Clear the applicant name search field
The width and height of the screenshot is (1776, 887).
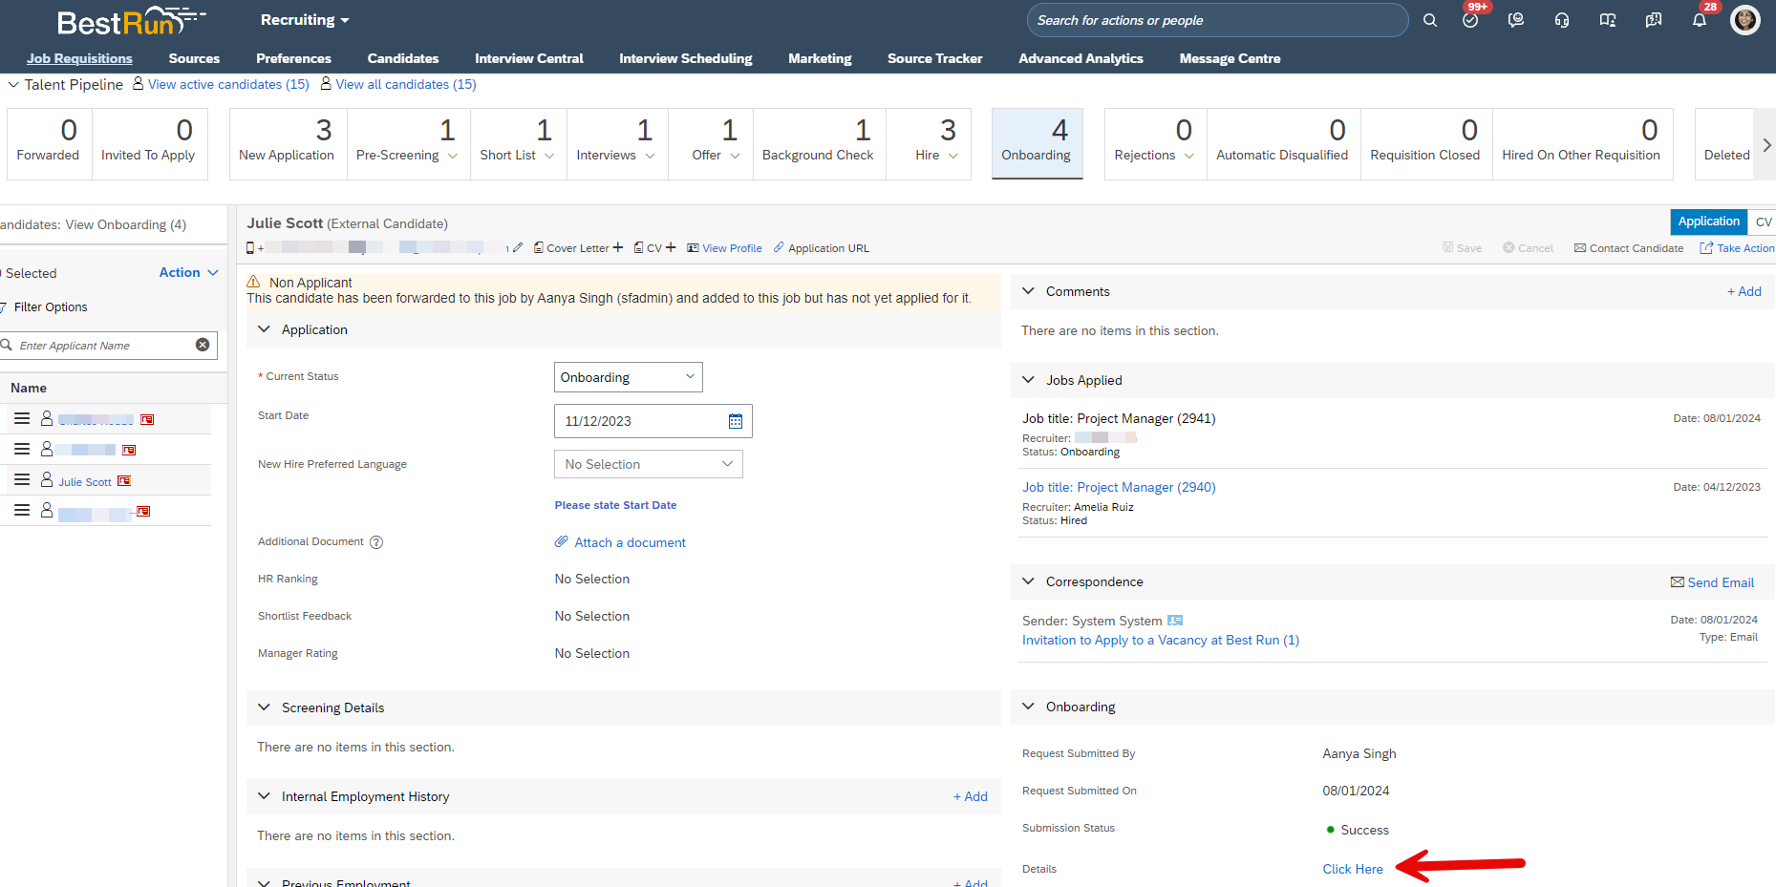tap(203, 345)
